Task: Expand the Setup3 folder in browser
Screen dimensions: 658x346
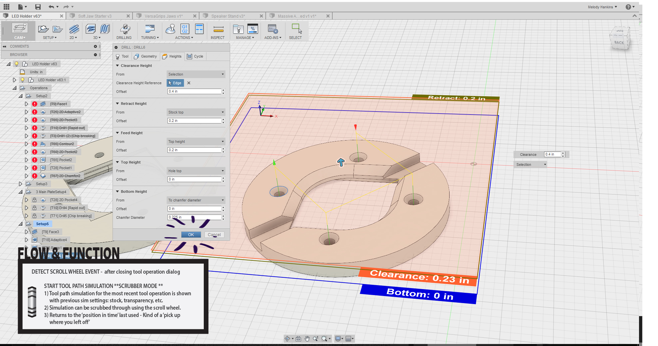Action: [x=20, y=184]
